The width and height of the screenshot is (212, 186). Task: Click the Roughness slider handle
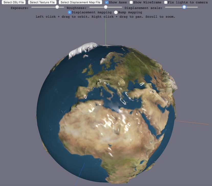click(x=106, y=7)
